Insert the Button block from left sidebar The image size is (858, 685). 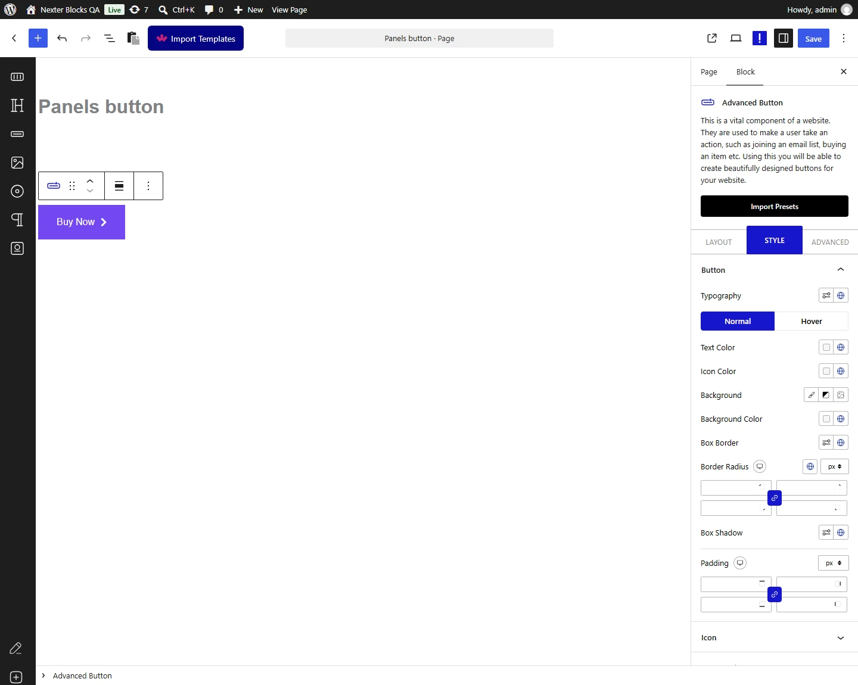click(x=17, y=134)
